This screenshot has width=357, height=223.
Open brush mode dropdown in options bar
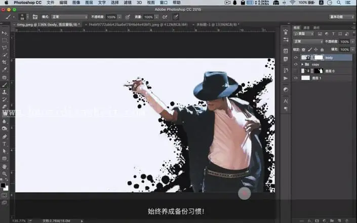coord(69,17)
